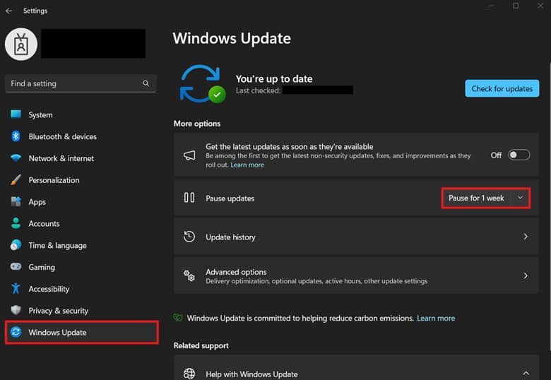
Task: Click the Accessibility figure icon
Action: click(x=16, y=288)
